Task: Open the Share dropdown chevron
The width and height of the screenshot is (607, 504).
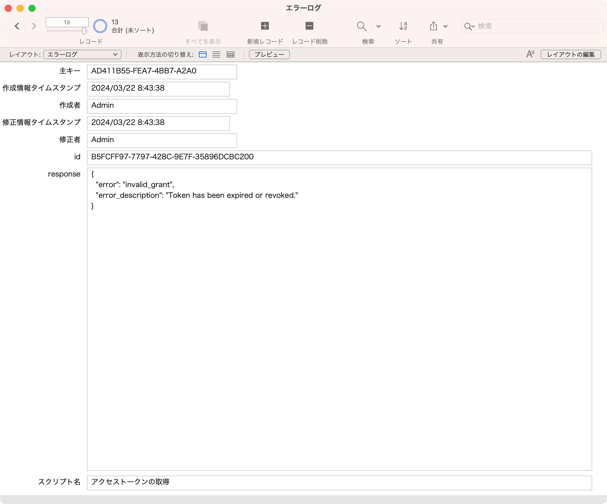Action: click(x=445, y=26)
